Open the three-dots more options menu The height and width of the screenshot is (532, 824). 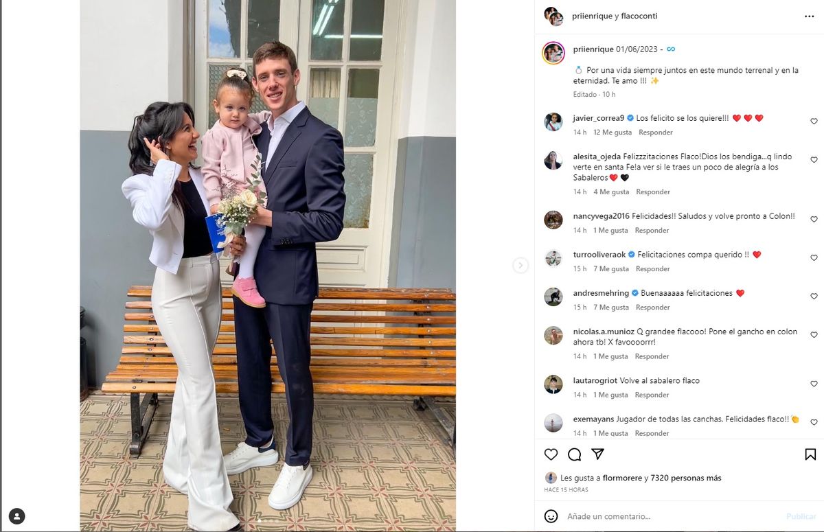[809, 16]
